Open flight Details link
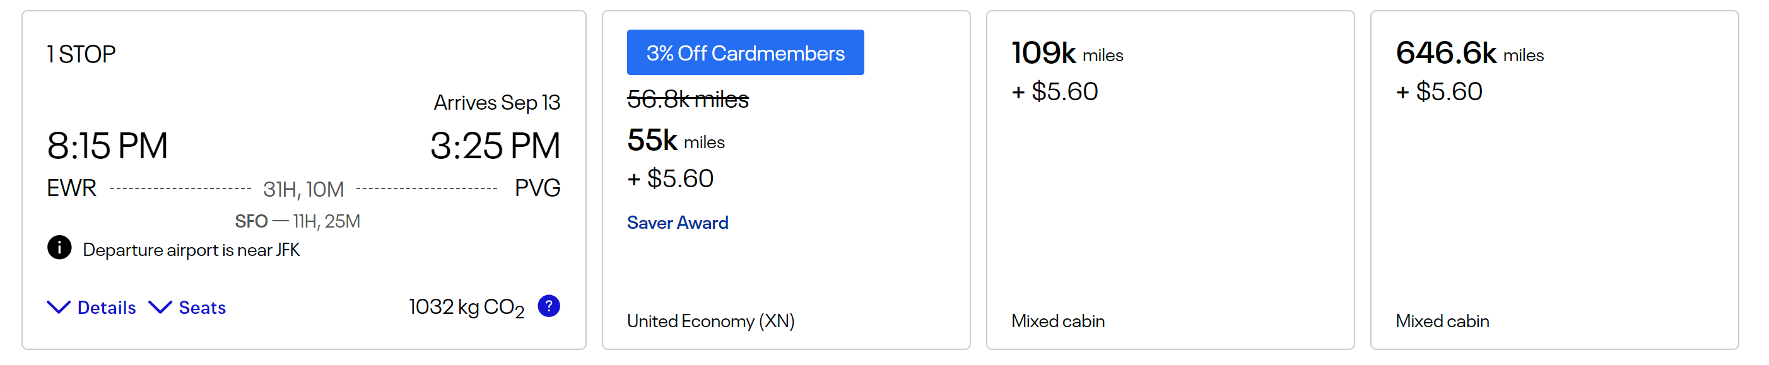1769x365 pixels. tap(107, 308)
